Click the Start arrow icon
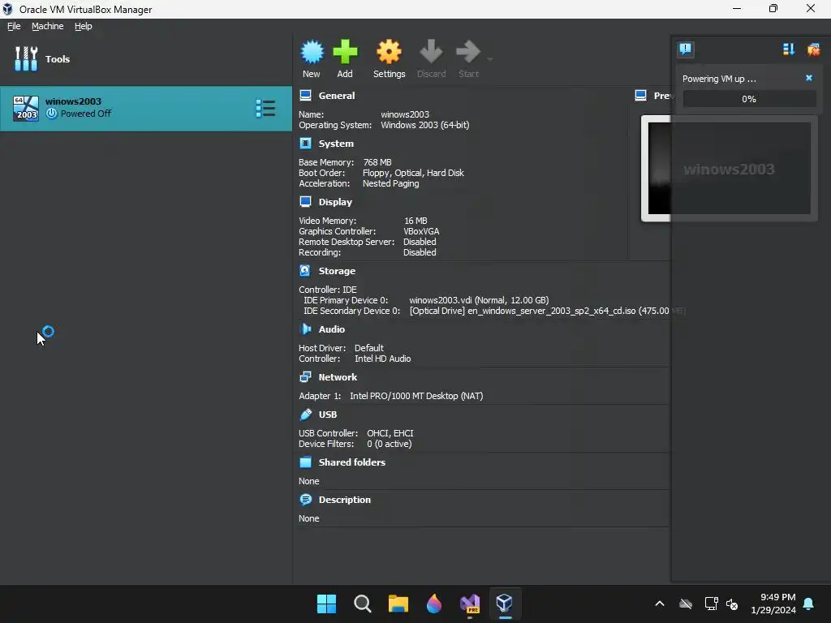The width and height of the screenshot is (831, 623). (x=468, y=52)
